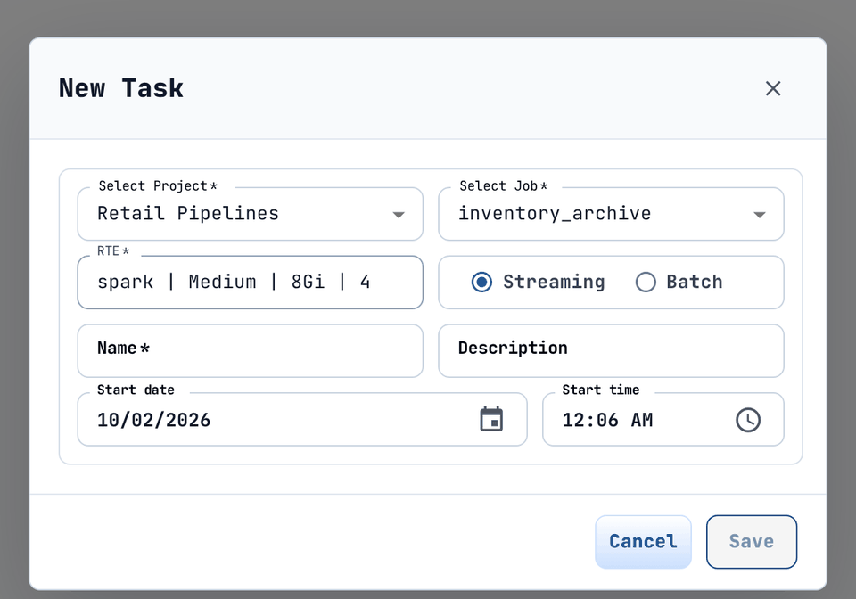Close the New Task dialog
This screenshot has width=856, height=599.
[772, 88]
